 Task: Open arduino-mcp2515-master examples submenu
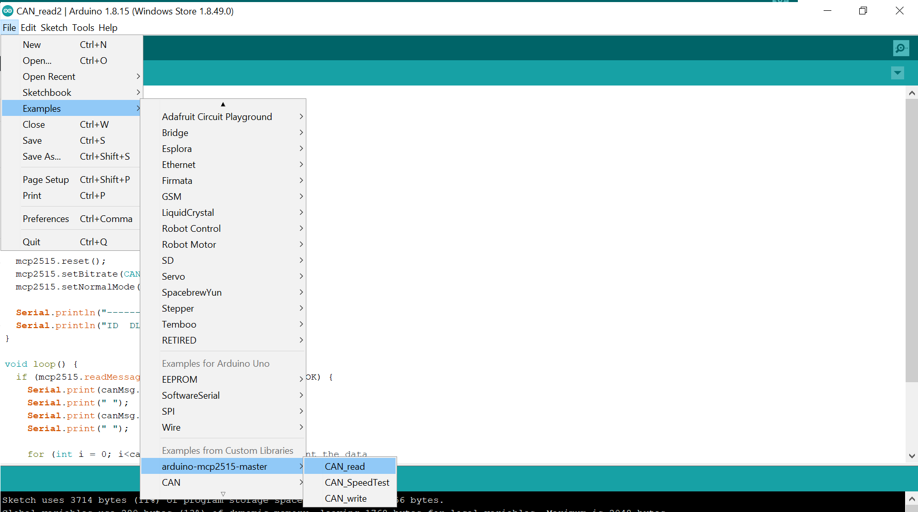click(x=223, y=467)
